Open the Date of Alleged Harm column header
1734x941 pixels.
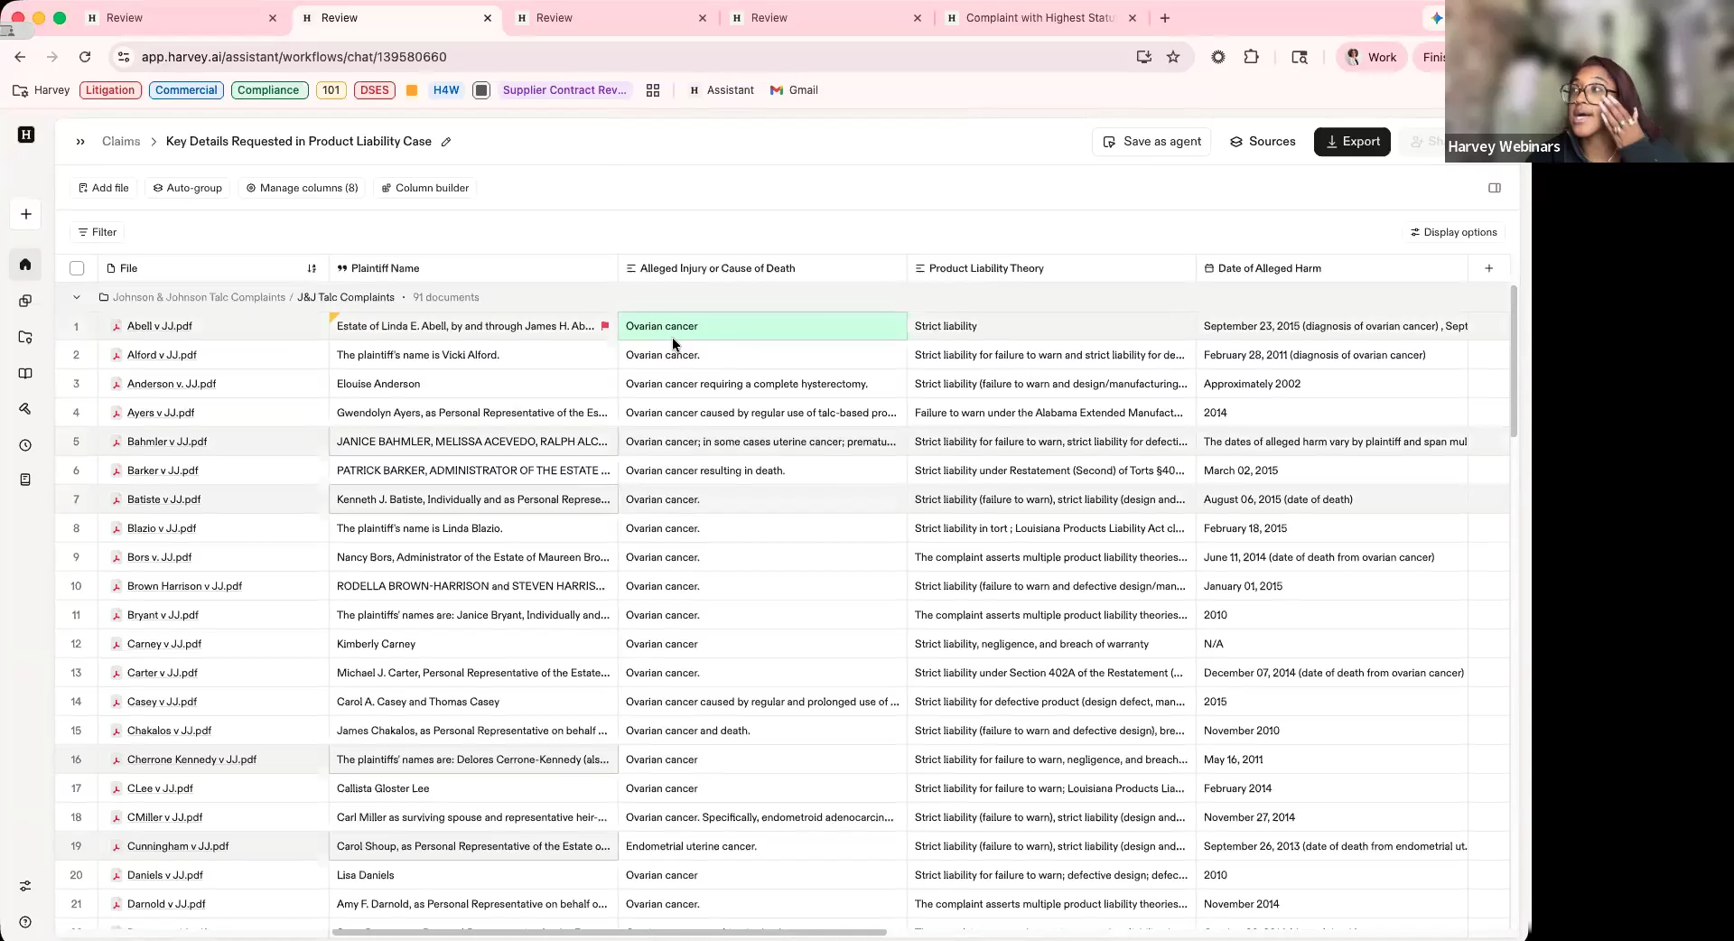point(1332,268)
